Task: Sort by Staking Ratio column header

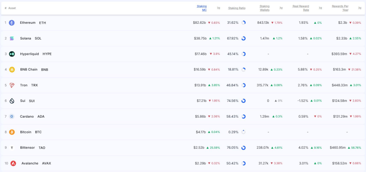Action: (237, 8)
